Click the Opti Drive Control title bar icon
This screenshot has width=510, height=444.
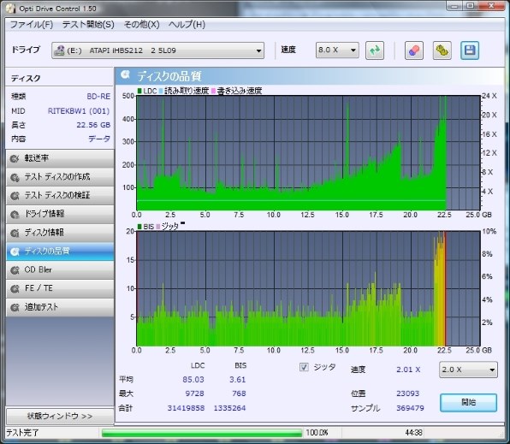coord(10,9)
